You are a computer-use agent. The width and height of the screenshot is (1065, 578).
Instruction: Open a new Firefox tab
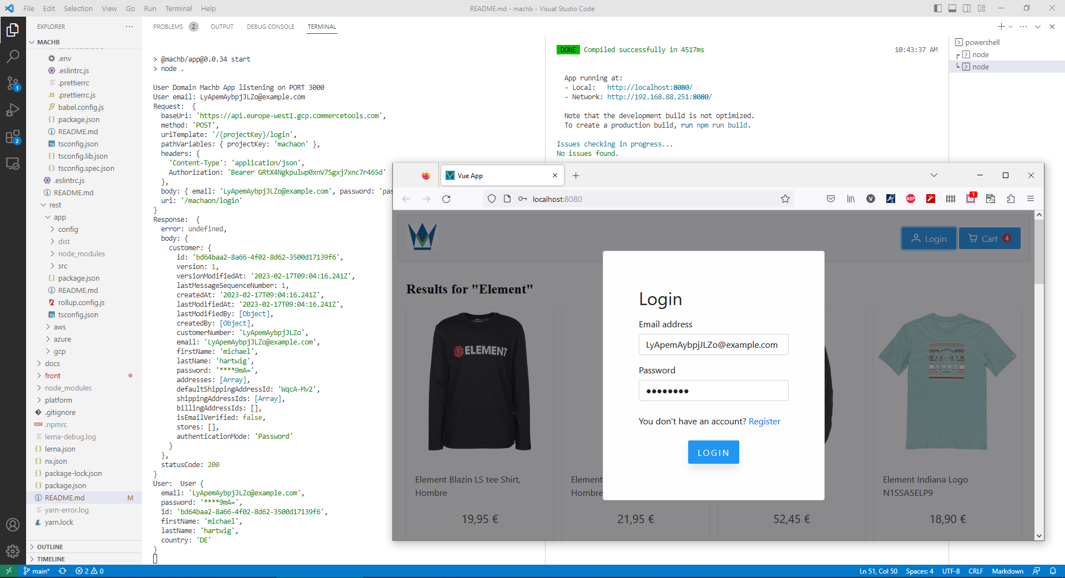[576, 176]
